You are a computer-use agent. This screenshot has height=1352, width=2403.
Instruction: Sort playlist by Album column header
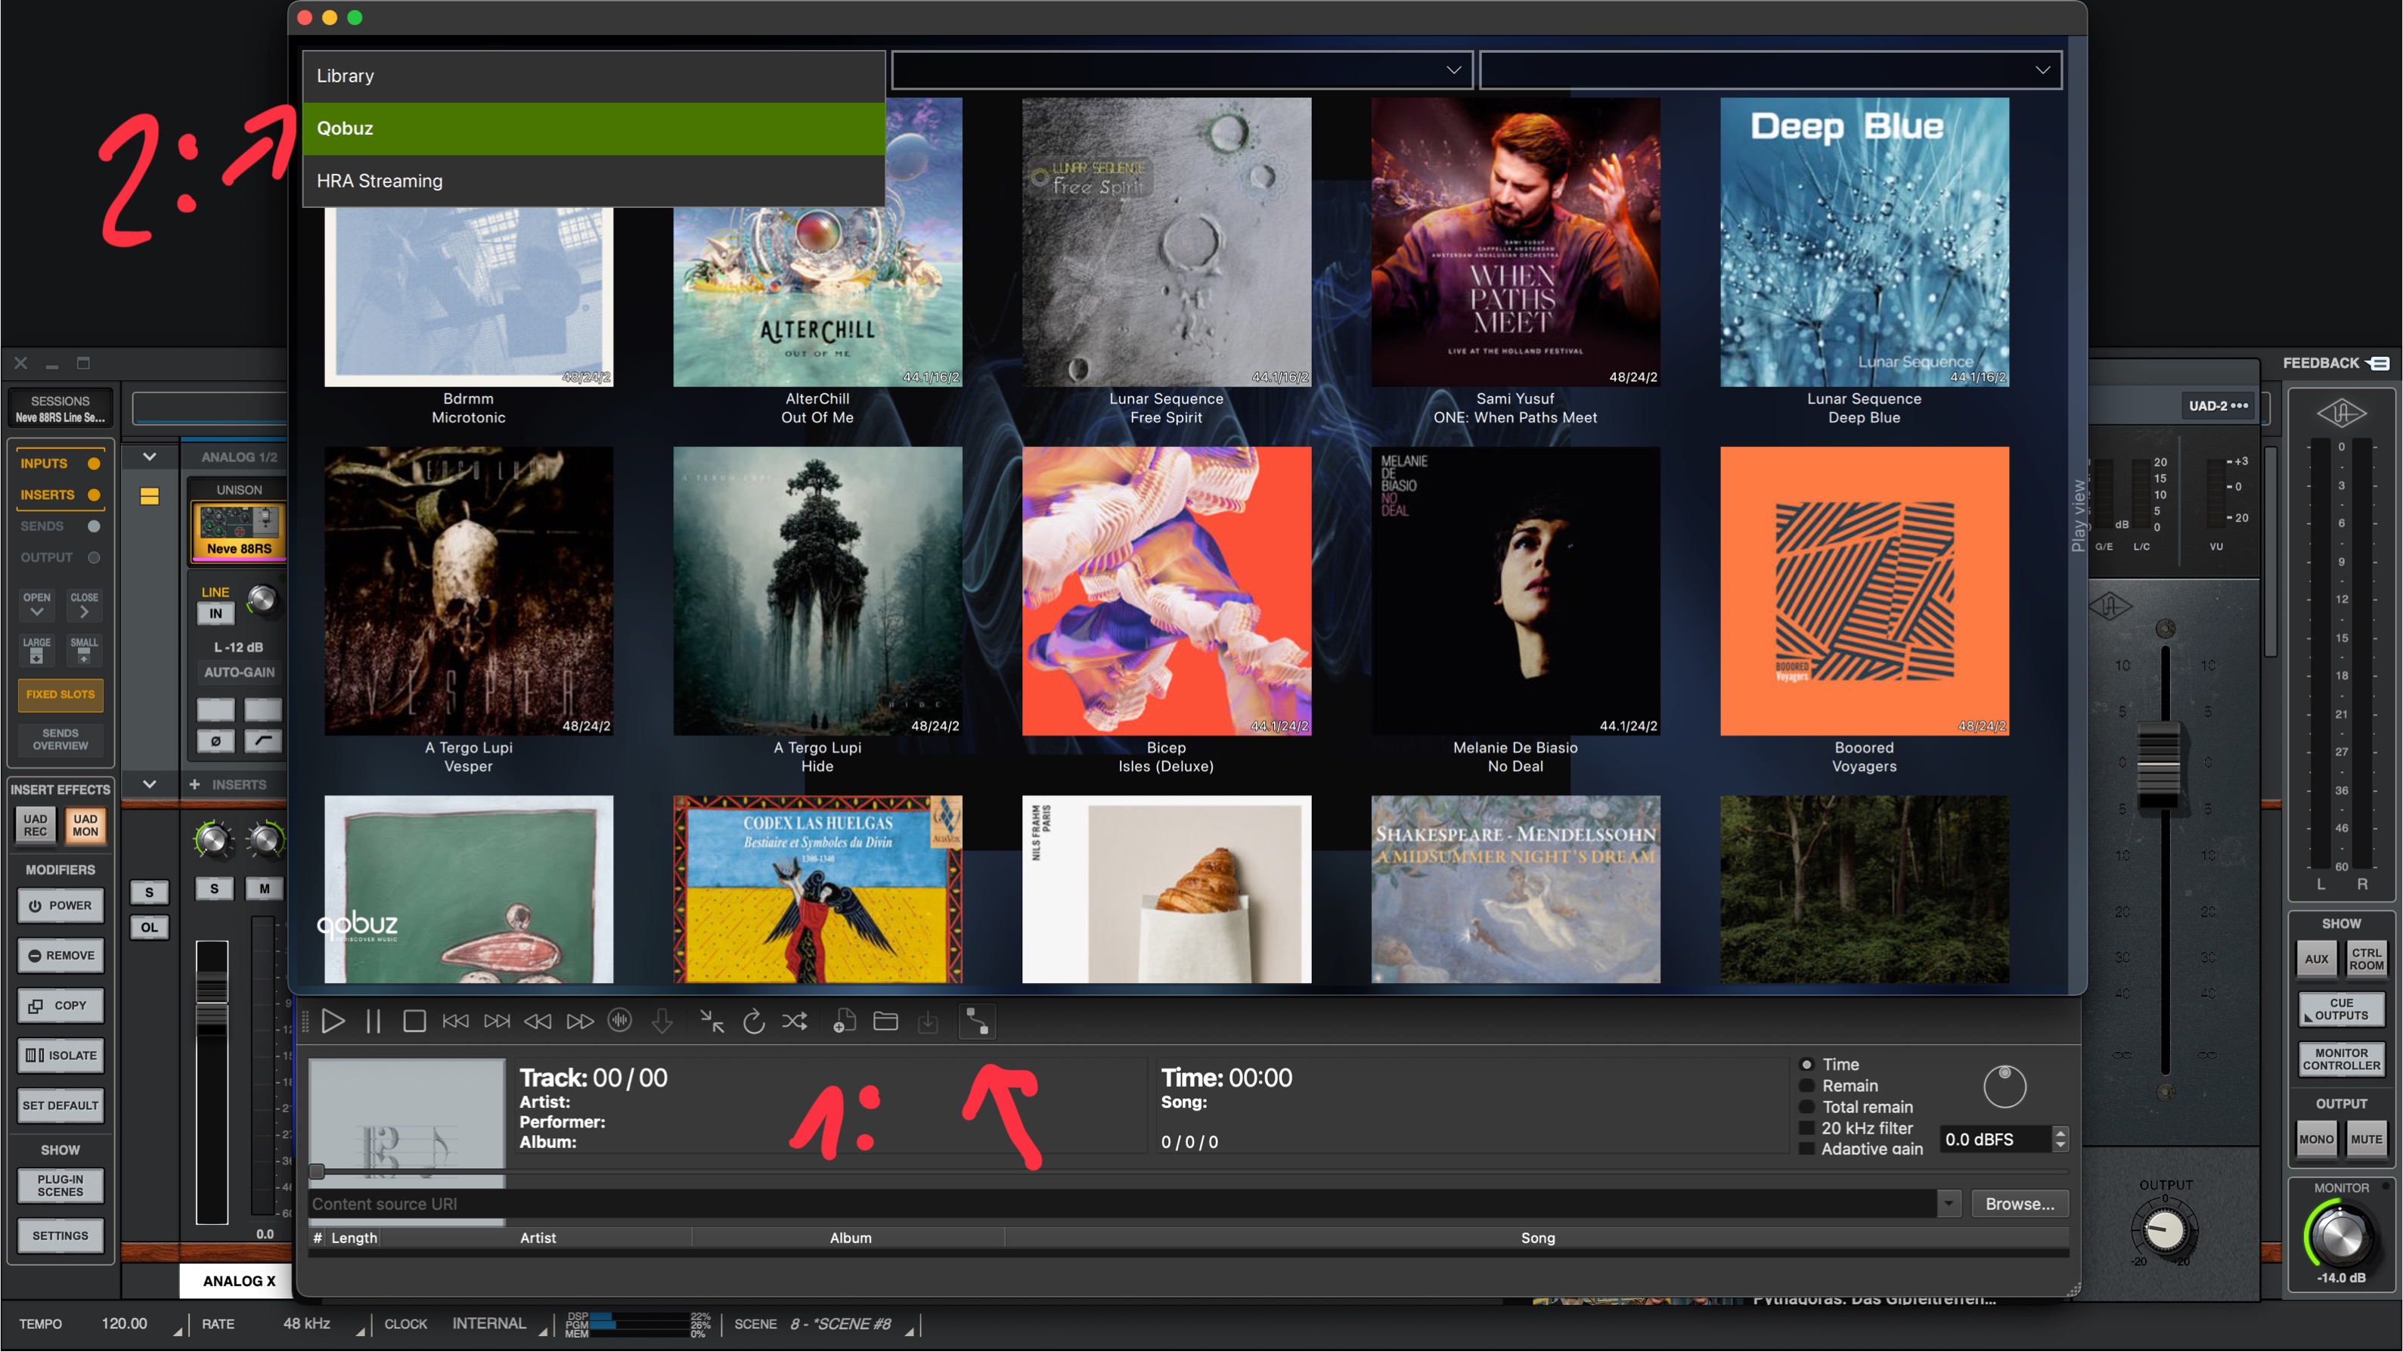[850, 1238]
